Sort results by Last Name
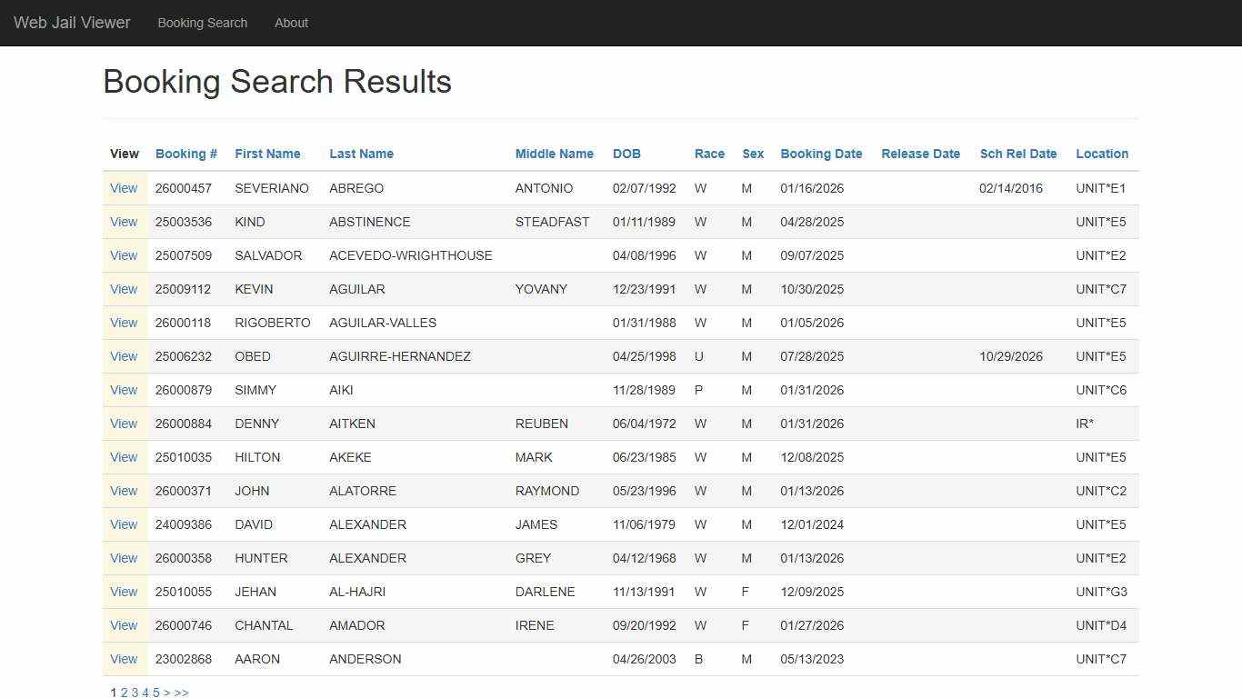 [361, 154]
